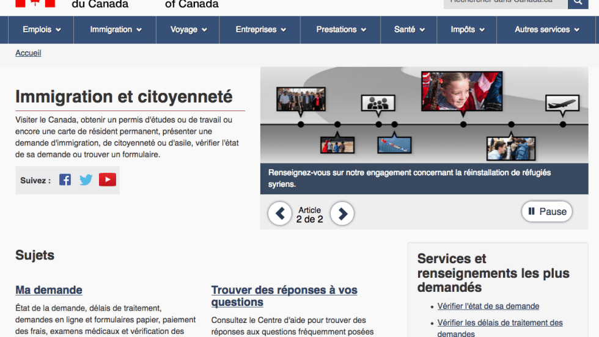Open the Twitter follow icon

86,179
